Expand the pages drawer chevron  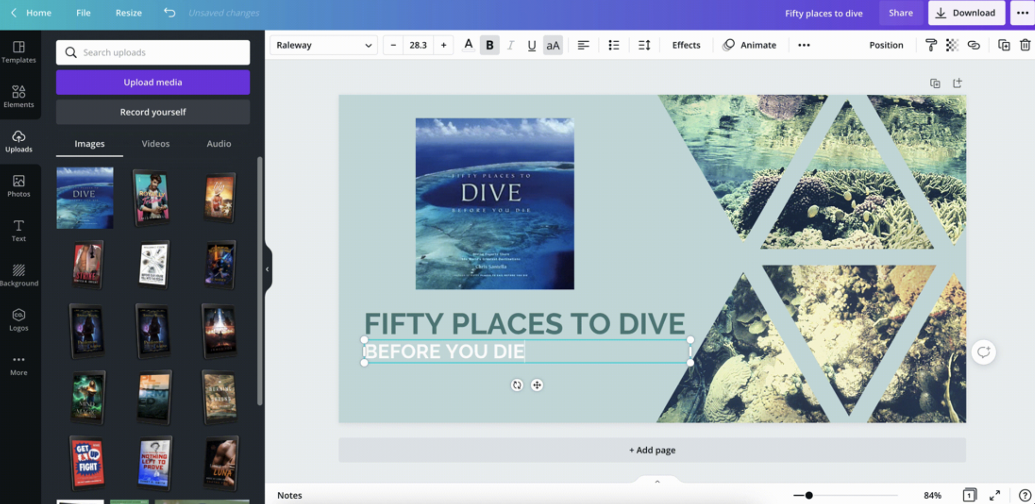(657, 482)
